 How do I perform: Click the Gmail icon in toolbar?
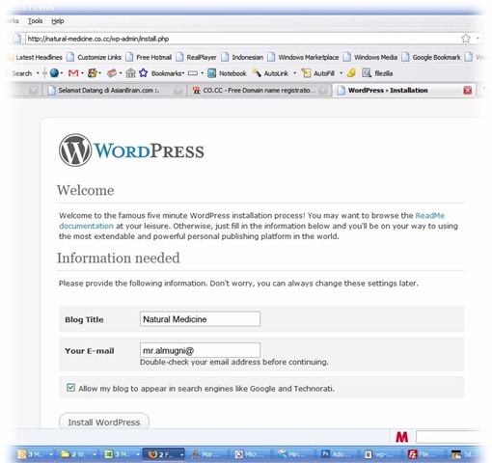tap(73, 73)
